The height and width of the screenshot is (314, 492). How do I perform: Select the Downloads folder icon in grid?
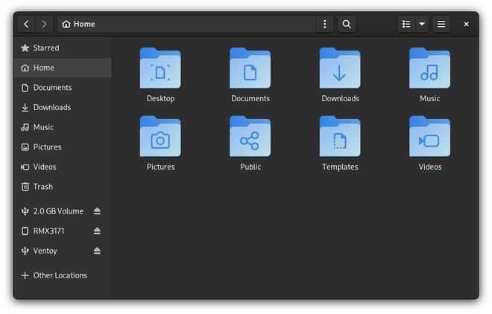[x=340, y=68]
